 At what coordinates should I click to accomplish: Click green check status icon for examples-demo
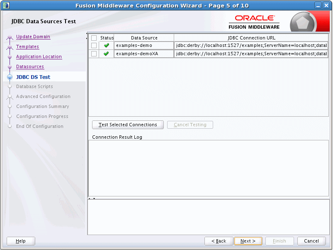(x=107, y=45)
